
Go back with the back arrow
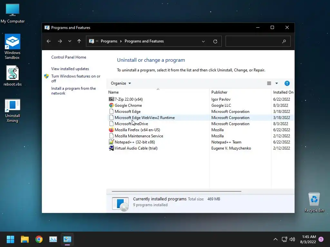[49, 41]
